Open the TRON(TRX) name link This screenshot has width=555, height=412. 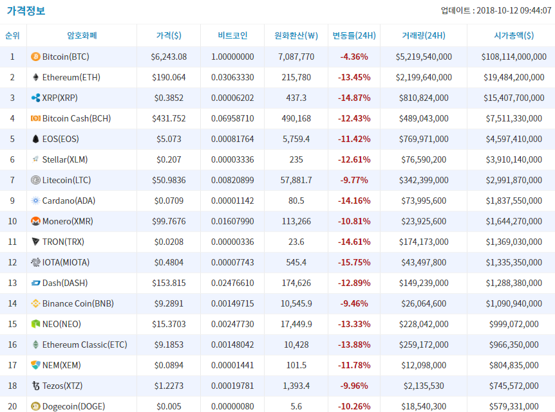pyautogui.click(x=63, y=242)
